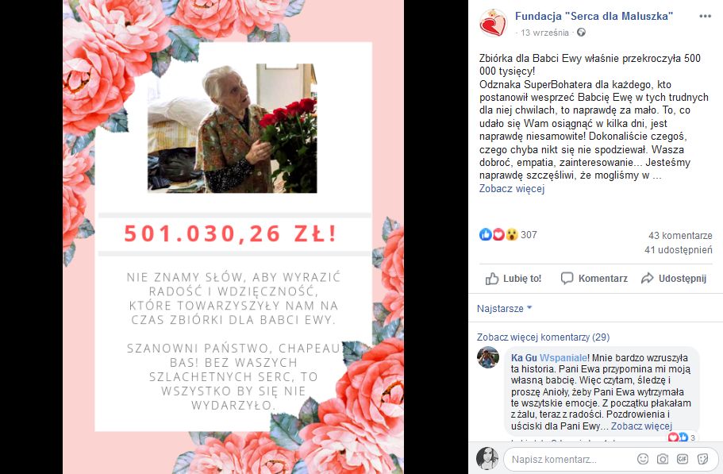The image size is (723, 474).
Task: Insert a GIF using the GIF icon
Action: point(682,459)
